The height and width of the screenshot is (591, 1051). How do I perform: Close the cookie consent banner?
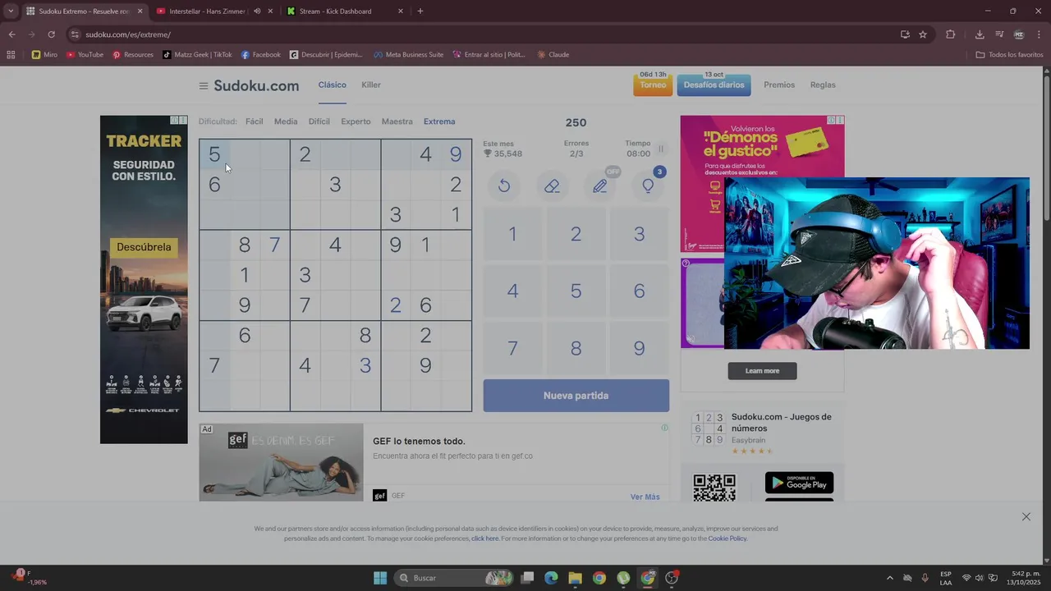point(1026,516)
